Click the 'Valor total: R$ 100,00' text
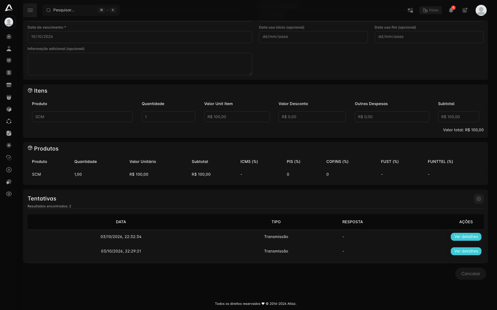This screenshot has height=310, width=497. (x=463, y=130)
